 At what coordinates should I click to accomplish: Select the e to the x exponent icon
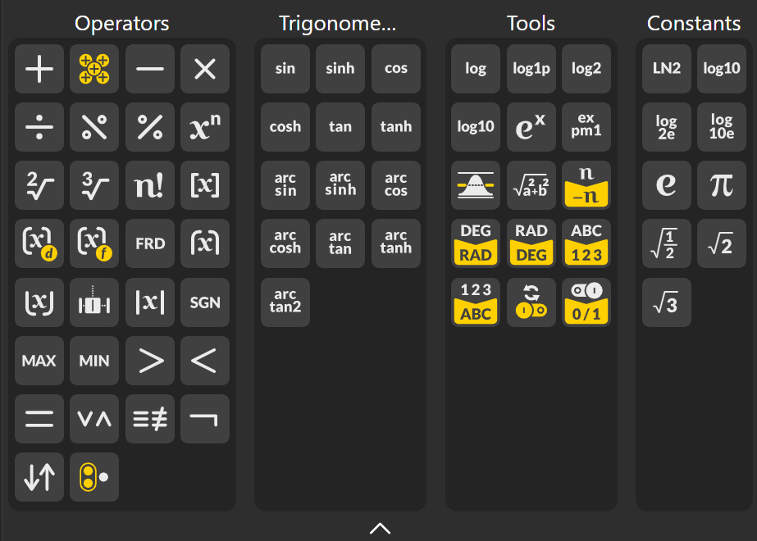(531, 127)
